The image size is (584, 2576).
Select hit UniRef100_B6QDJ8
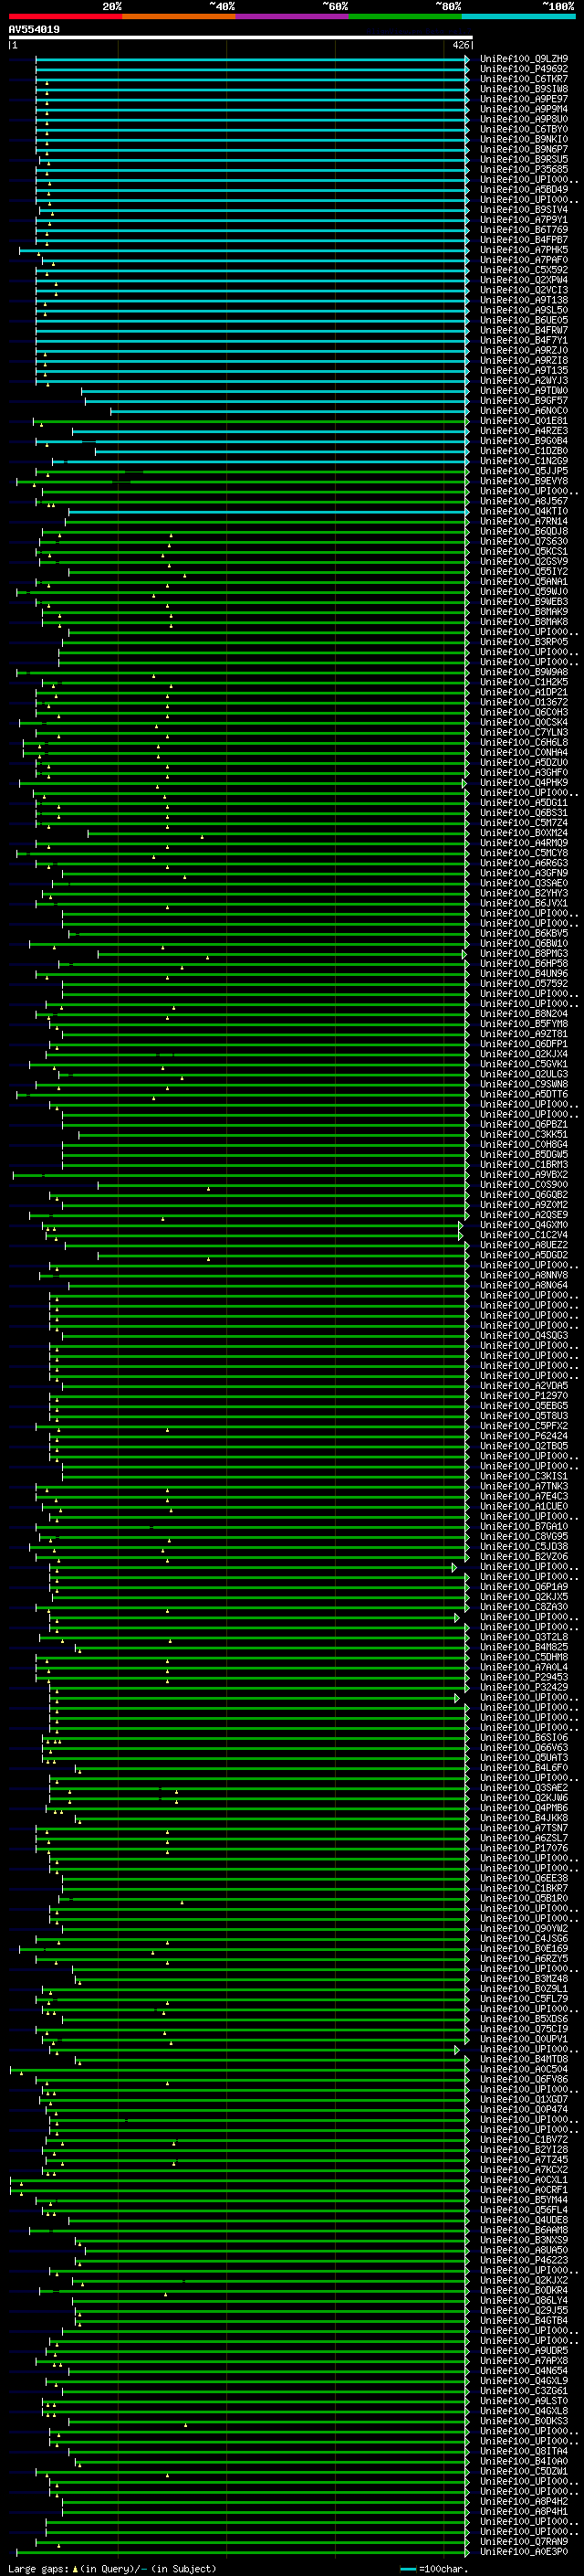[x=524, y=531]
